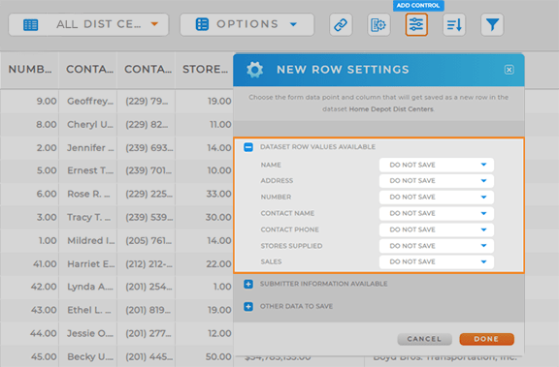
Task: Open the filter funnel icon
Action: [492, 24]
